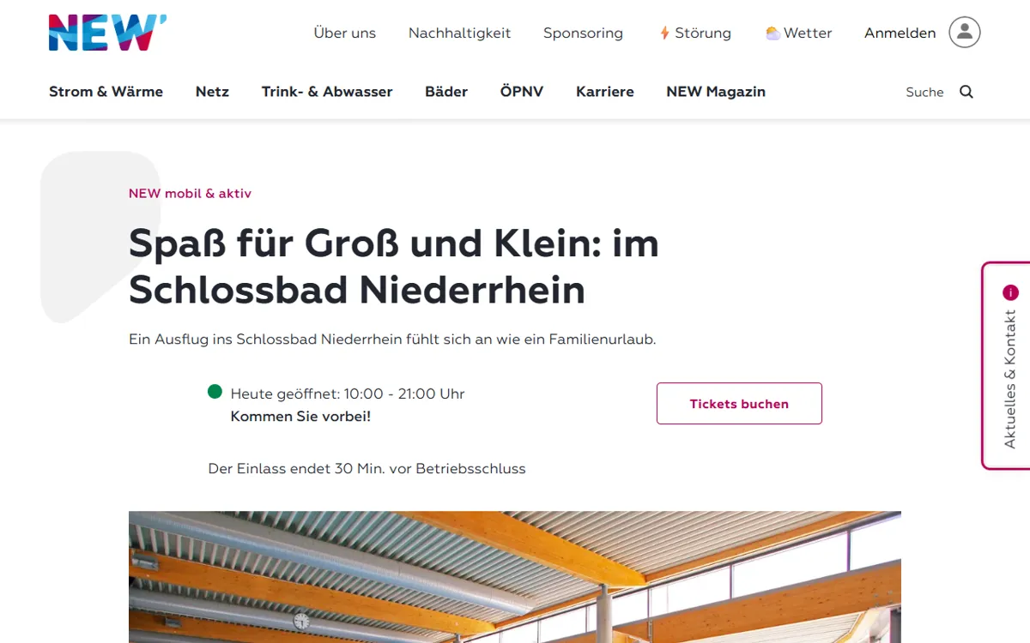Viewport: 1030px width, 643px height.
Task: Open the NEW Magazin menu
Action: 716,92
